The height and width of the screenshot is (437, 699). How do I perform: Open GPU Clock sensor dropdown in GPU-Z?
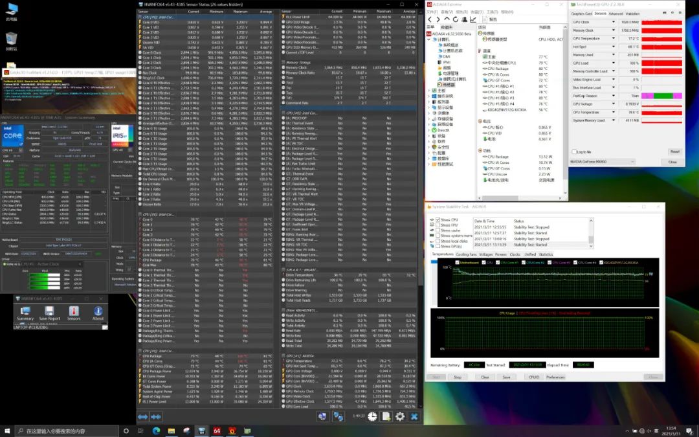pyautogui.click(x=614, y=22)
